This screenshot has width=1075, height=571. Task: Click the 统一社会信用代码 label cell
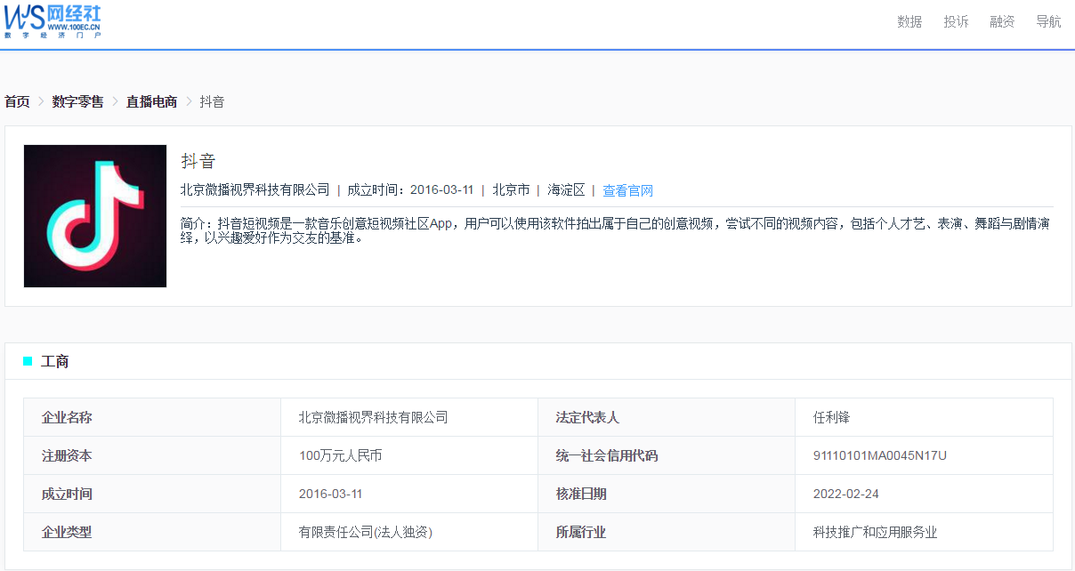tap(667, 455)
